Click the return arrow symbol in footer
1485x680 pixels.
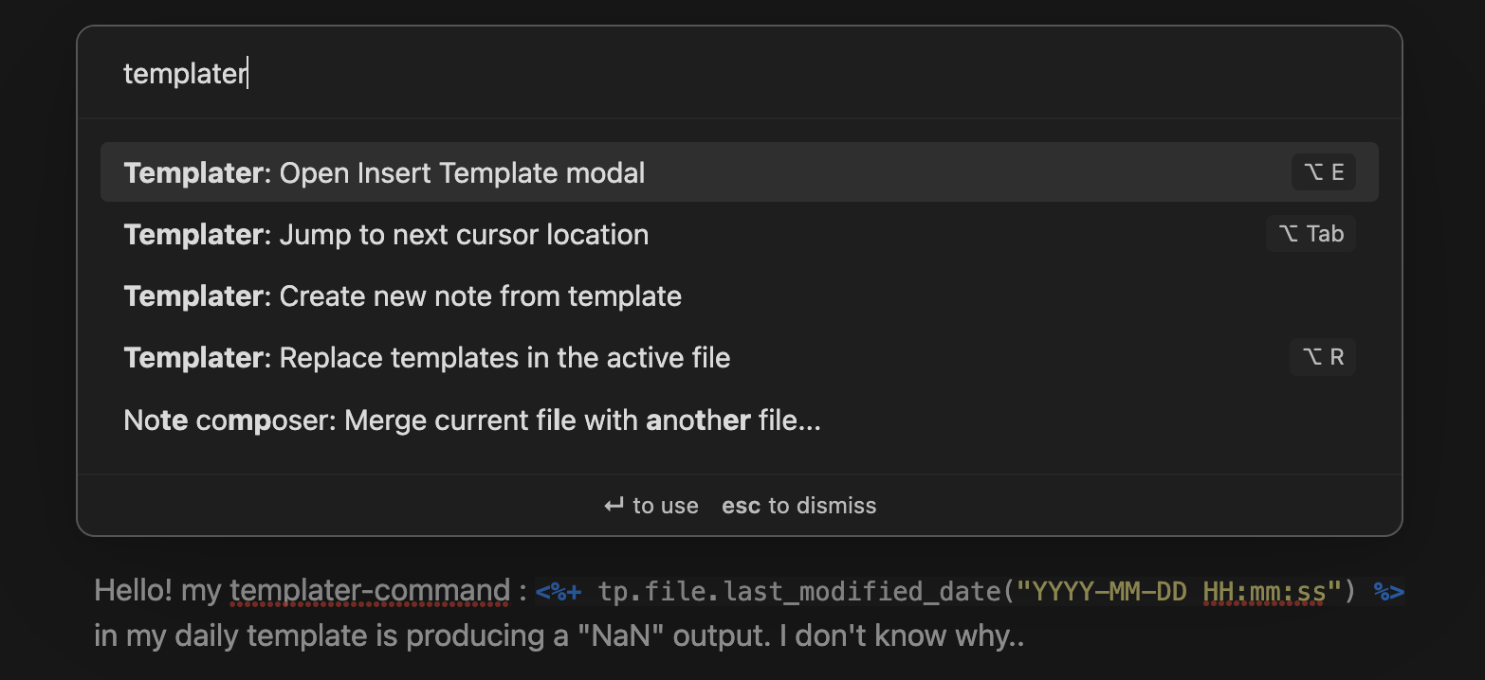(612, 505)
